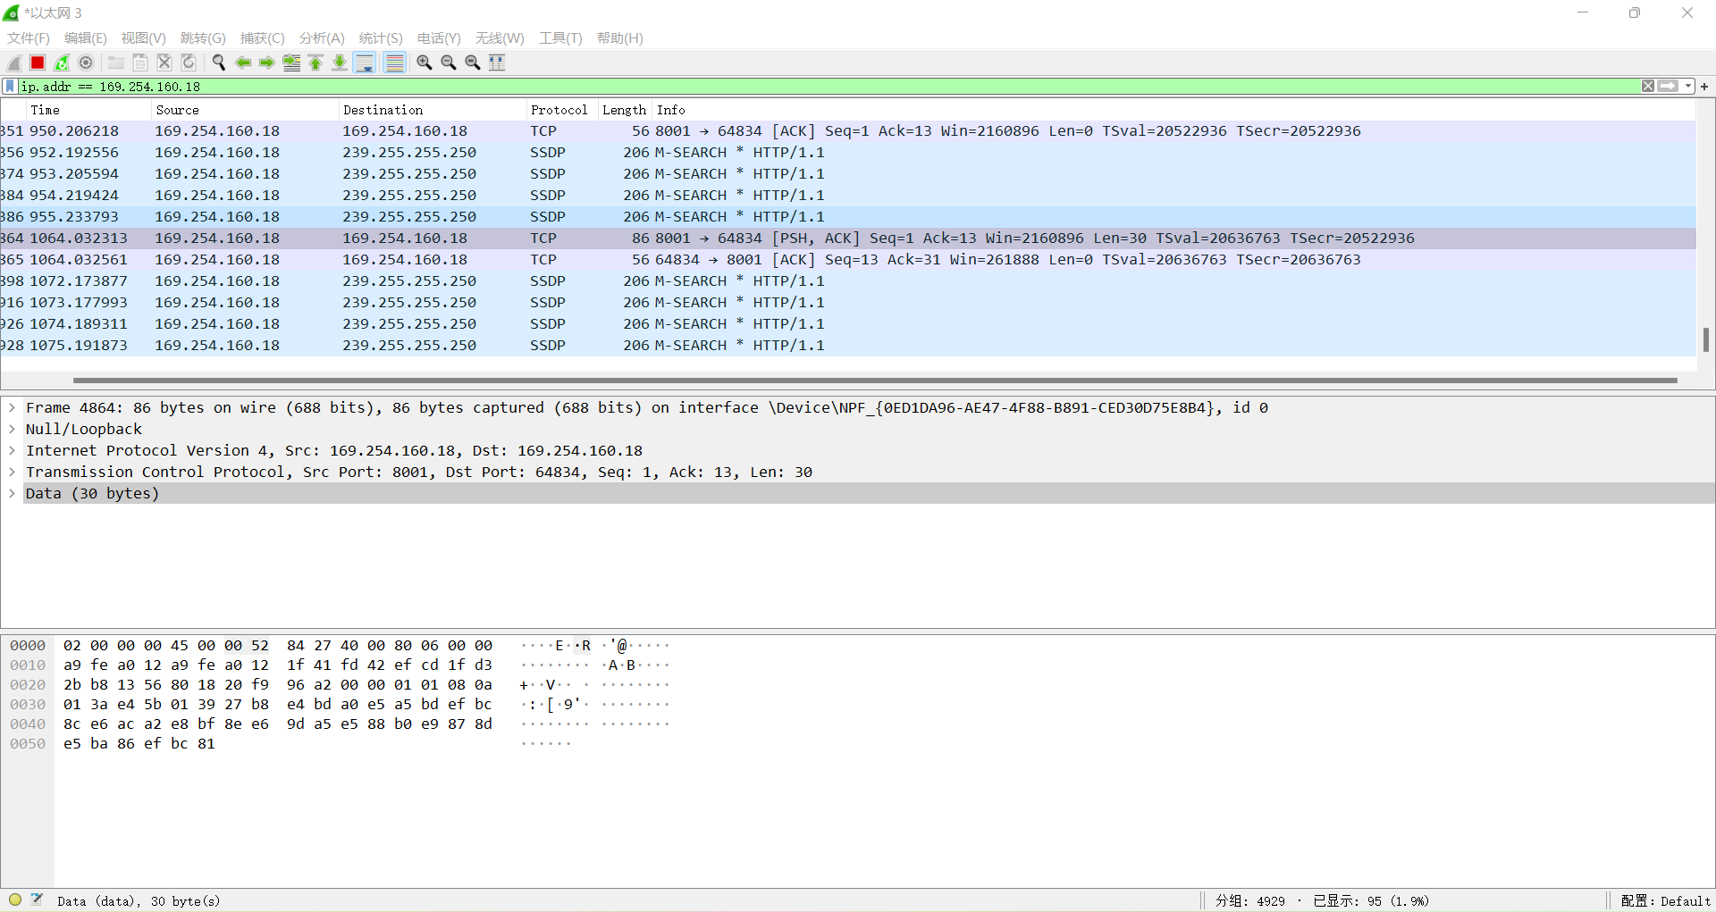The image size is (1716, 912).
Task: Open the 跳转(G) menu
Action: click(x=203, y=38)
